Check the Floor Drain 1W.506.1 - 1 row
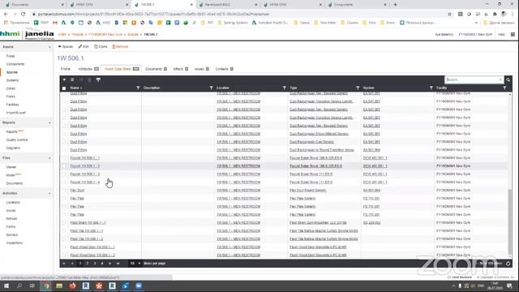 point(64,223)
